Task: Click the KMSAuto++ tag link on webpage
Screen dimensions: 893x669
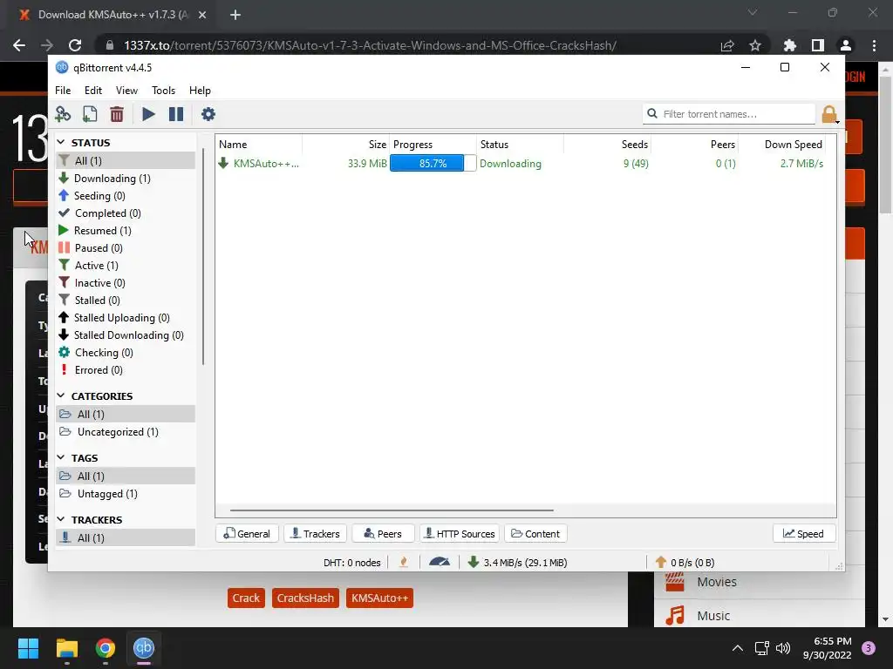Action: click(379, 598)
